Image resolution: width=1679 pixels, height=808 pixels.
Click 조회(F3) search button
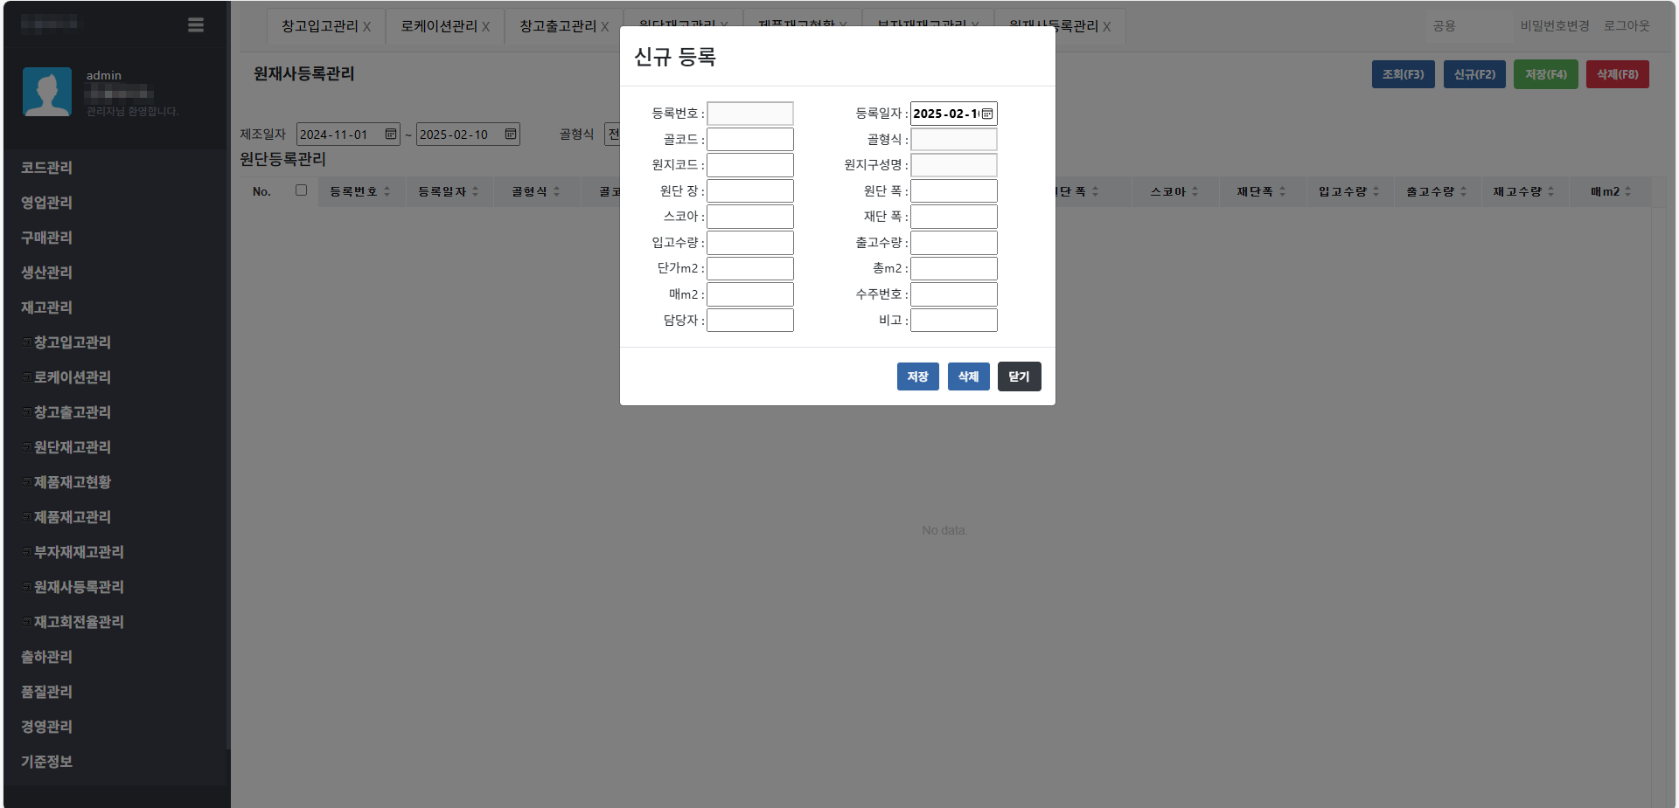coord(1403,74)
